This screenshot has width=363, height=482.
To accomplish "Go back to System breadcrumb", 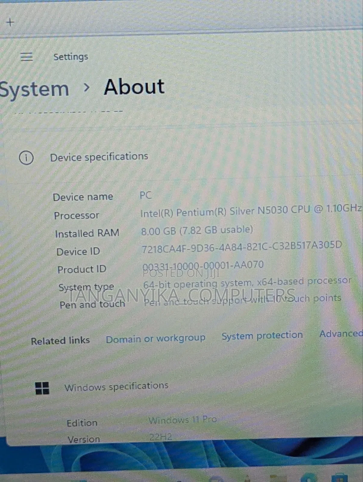I will (x=34, y=89).
